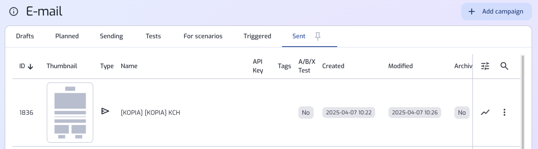538x149 pixels.
Task: Click the Type column header
Action: [x=107, y=66]
